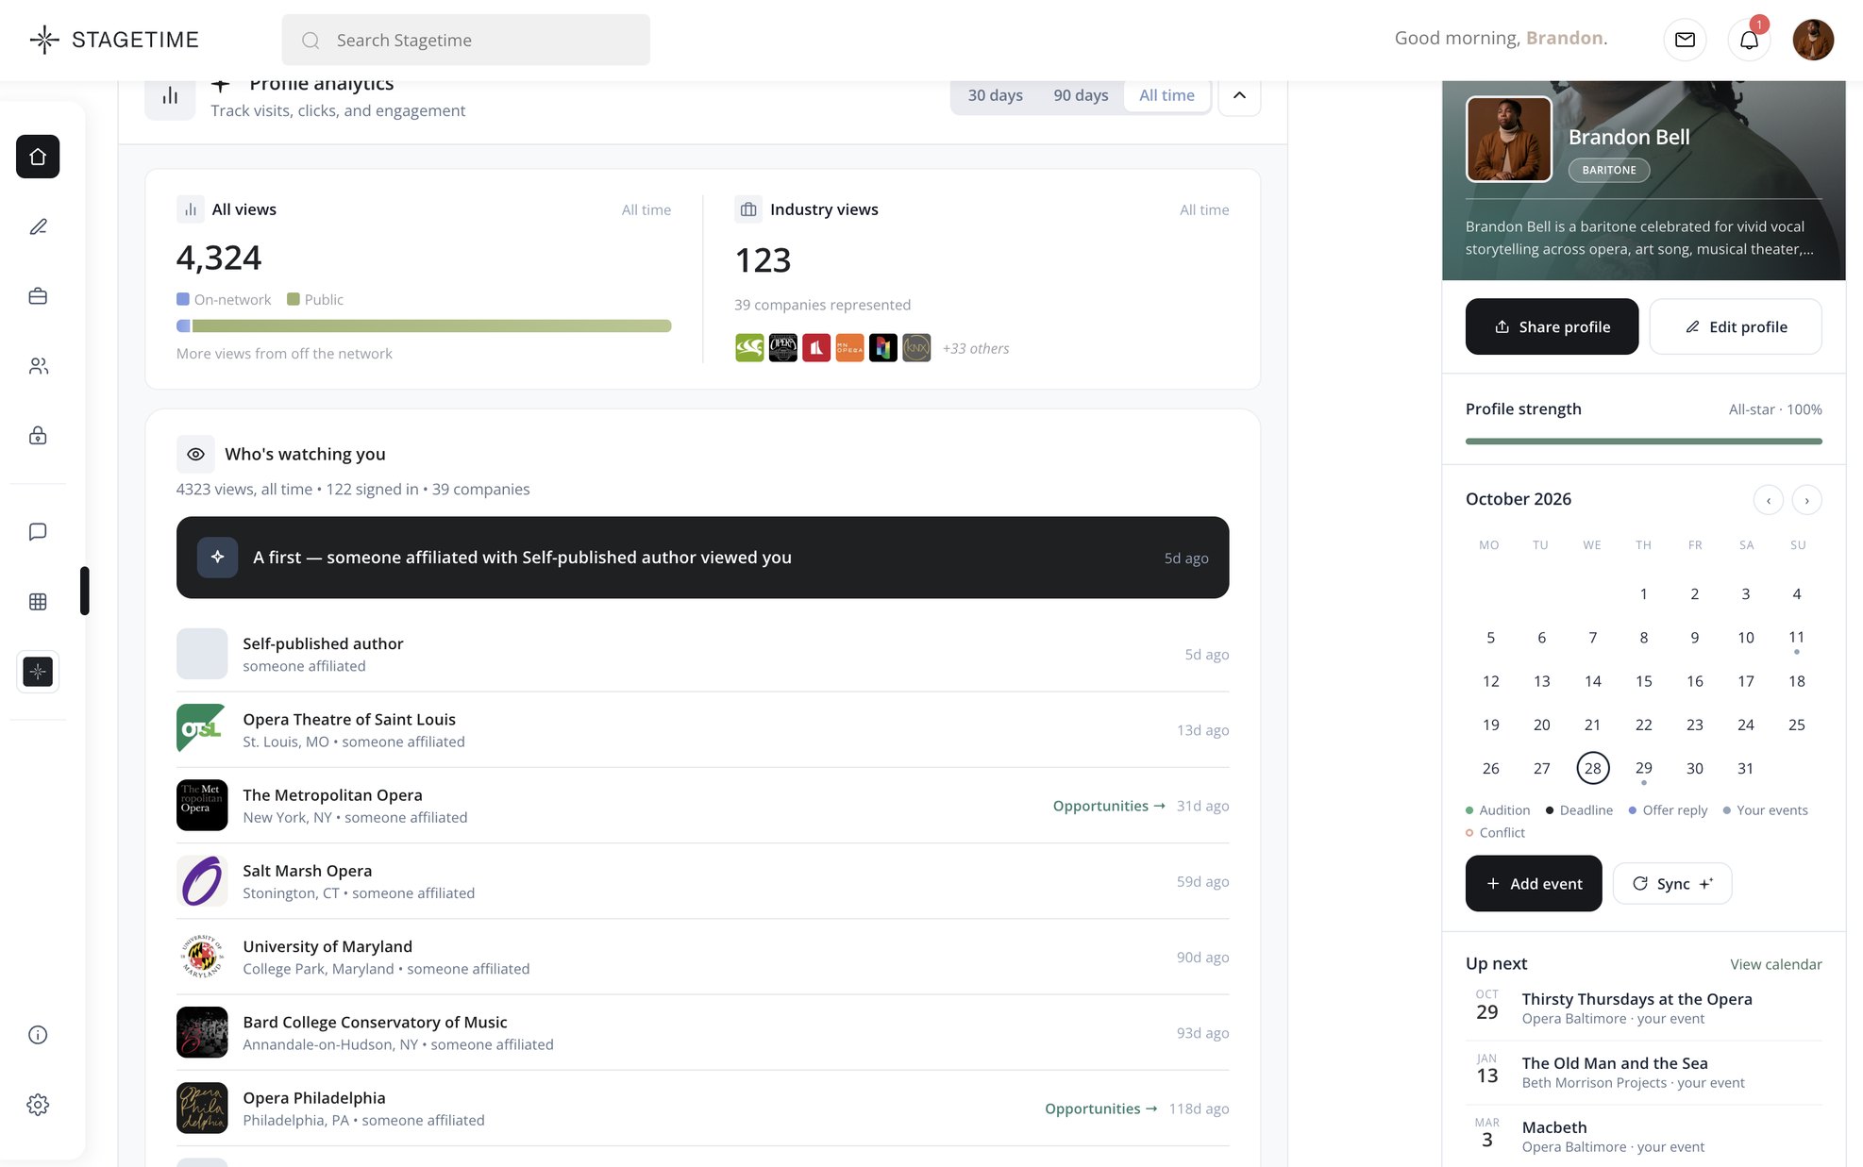Click the eye icon beside Who's watching you
The height and width of the screenshot is (1167, 1863).
(195, 454)
